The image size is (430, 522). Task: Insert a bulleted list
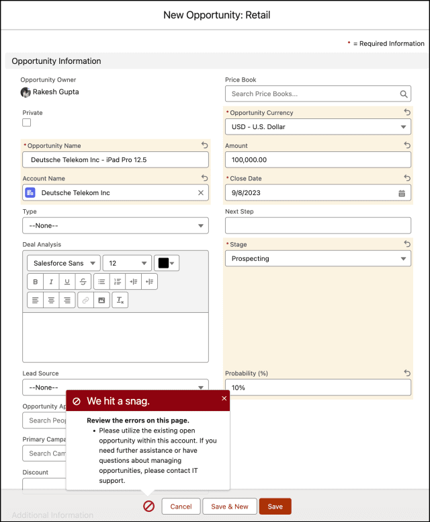[x=101, y=282]
